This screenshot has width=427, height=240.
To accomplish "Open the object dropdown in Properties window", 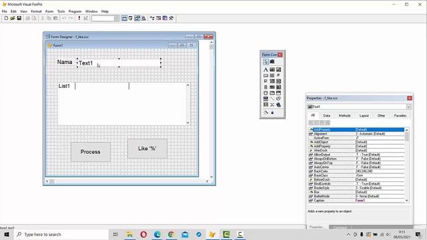I will click(x=408, y=107).
